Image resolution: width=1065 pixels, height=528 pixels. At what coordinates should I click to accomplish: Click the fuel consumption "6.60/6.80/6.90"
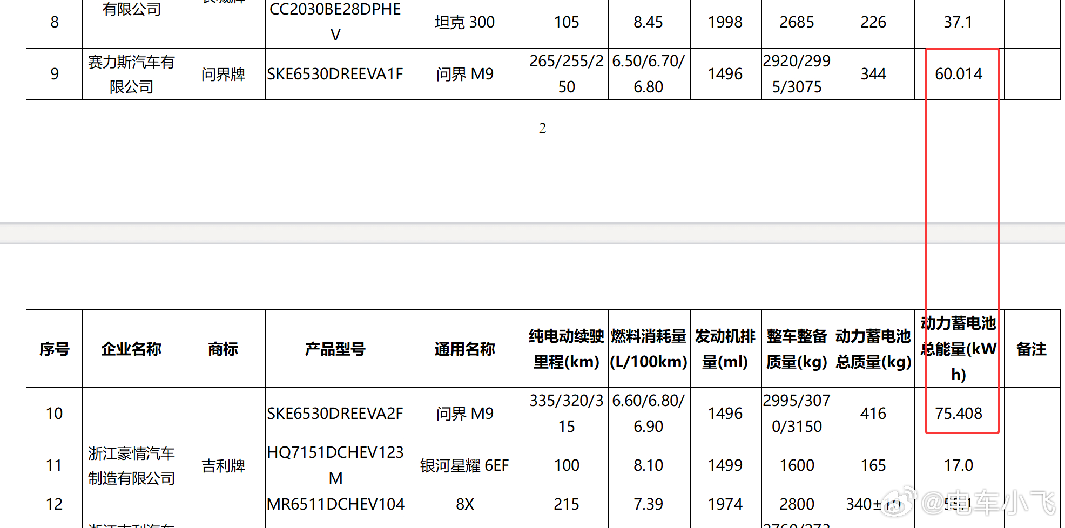coord(648,414)
